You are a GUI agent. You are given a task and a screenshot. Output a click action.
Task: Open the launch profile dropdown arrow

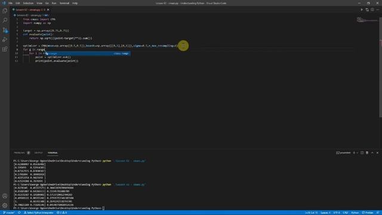pos(358,153)
